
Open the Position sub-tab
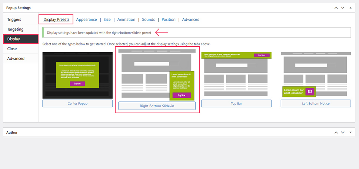pos(169,20)
